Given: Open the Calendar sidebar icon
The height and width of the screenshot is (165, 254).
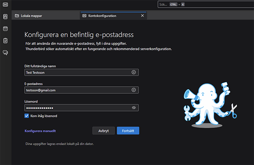Looking at the screenshot, I should click(5, 29).
